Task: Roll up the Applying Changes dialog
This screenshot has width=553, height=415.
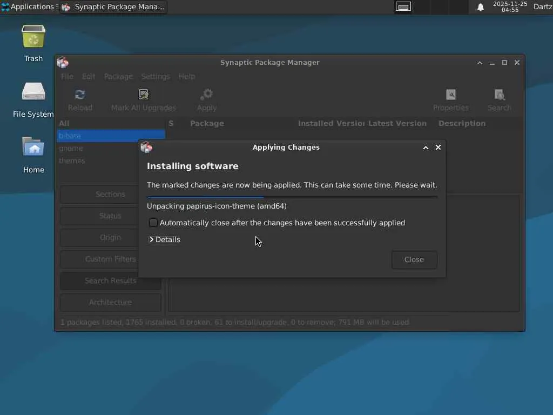Action: click(x=426, y=148)
